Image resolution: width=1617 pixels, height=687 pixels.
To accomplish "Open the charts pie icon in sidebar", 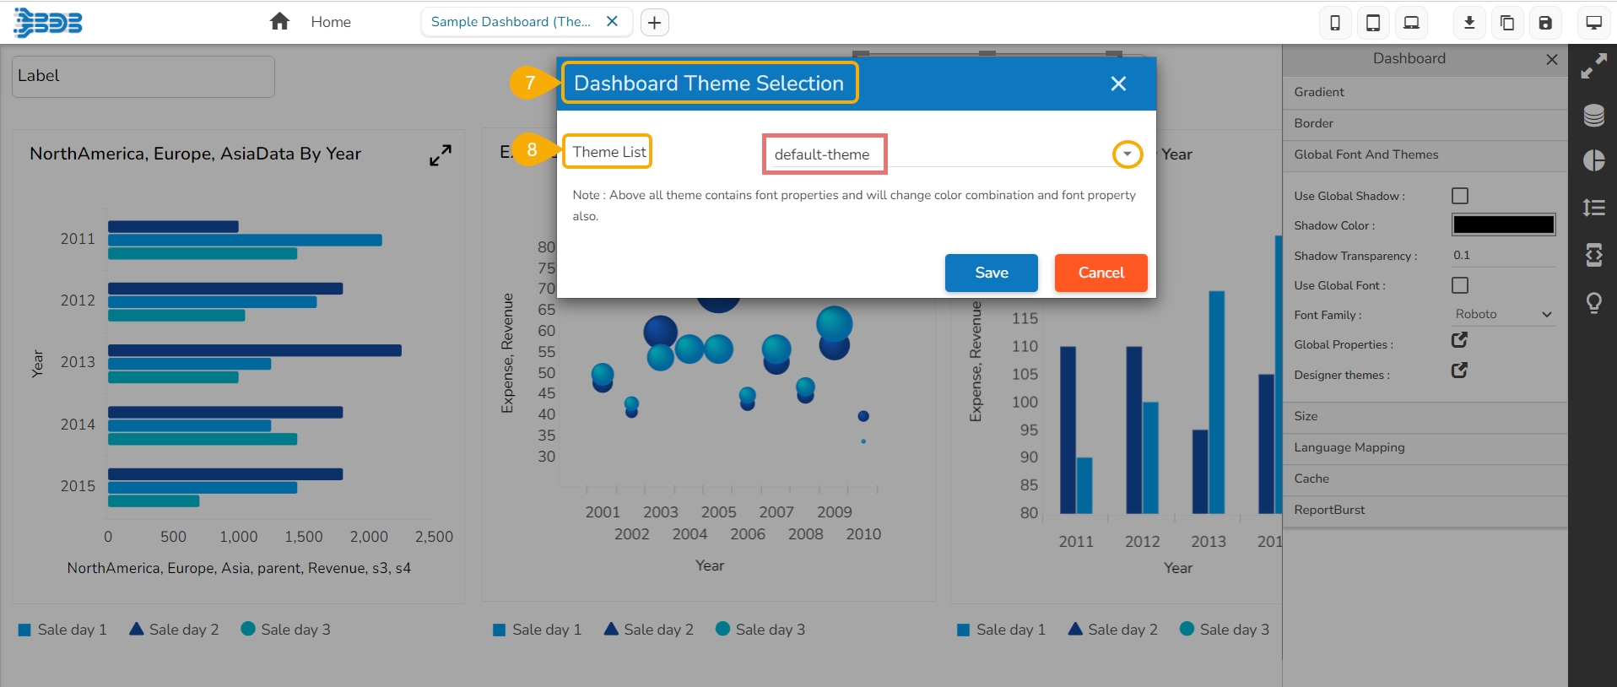I will [x=1593, y=160].
